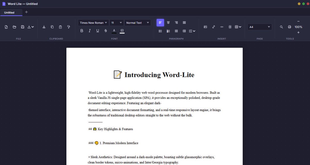310x165 pixels.
Task: Open the export/download dropdown
Action: 31,27
